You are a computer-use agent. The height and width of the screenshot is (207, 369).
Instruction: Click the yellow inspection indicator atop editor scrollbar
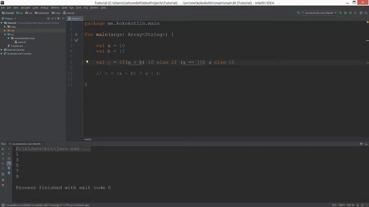tap(367, 22)
